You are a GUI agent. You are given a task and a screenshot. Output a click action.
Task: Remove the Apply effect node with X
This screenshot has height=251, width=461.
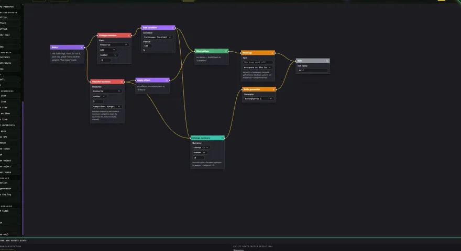[x=167, y=80]
